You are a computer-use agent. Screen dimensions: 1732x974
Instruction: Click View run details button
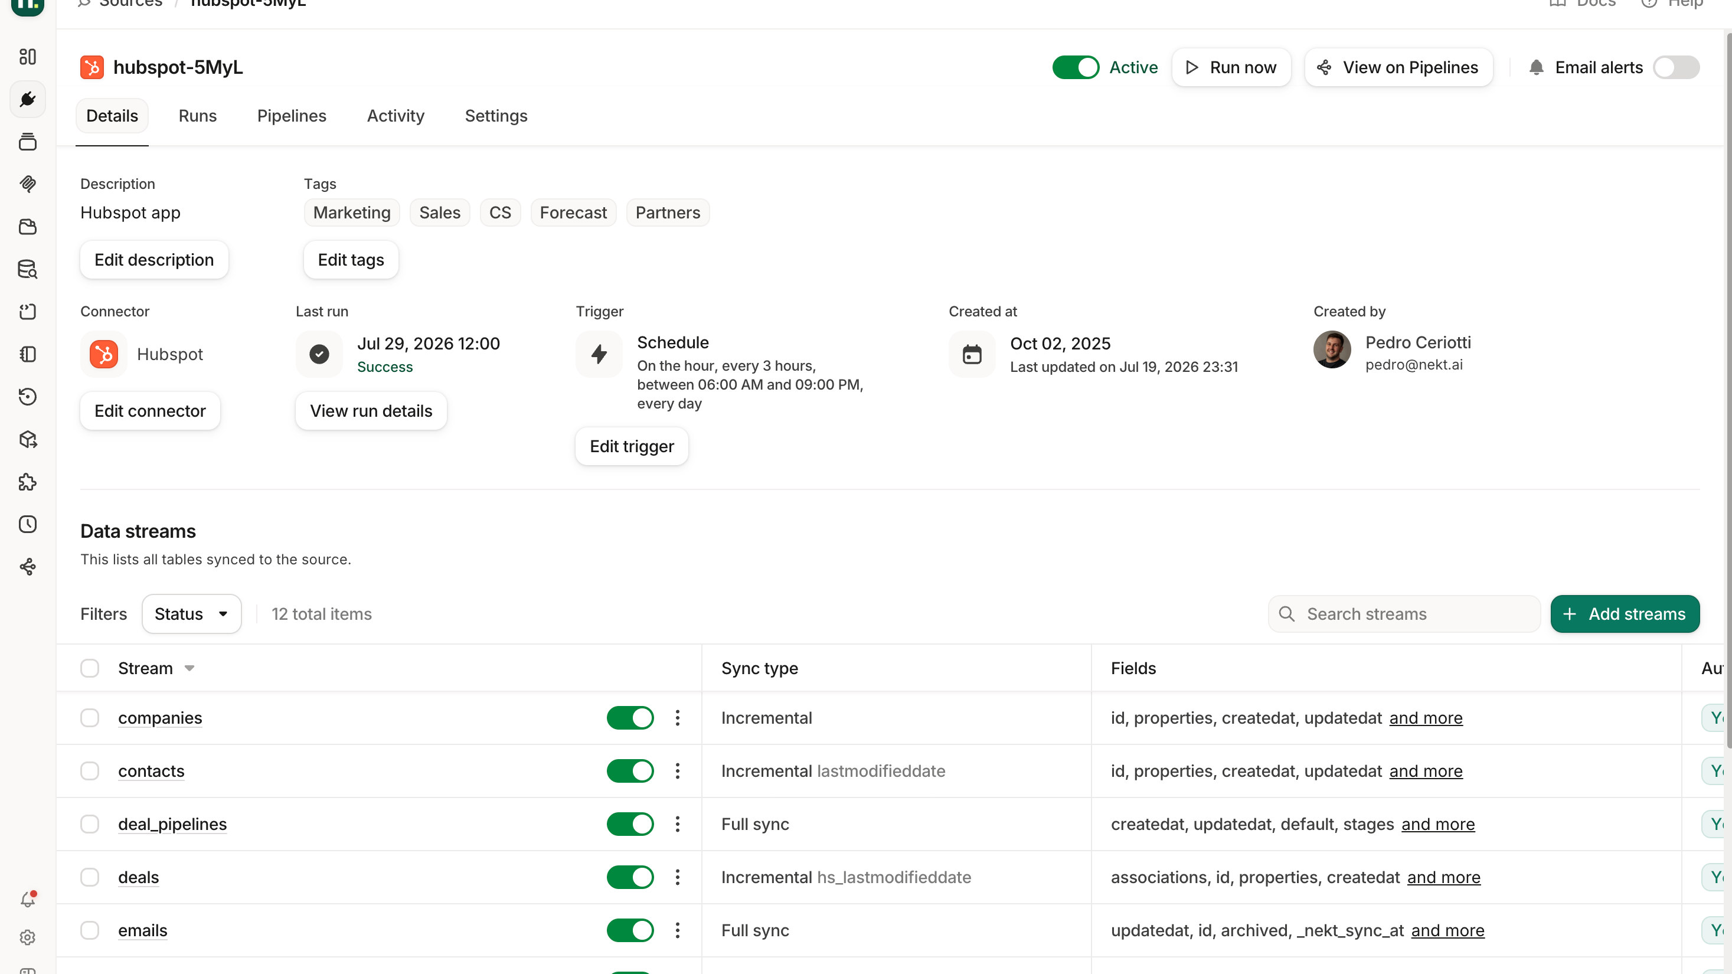(371, 411)
